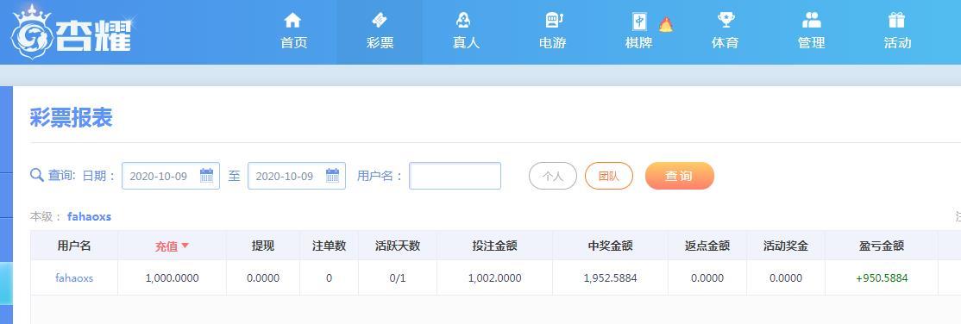This screenshot has width=961, height=324.
Task: Select the 彩票 lottery ticket icon
Action: pos(380,21)
